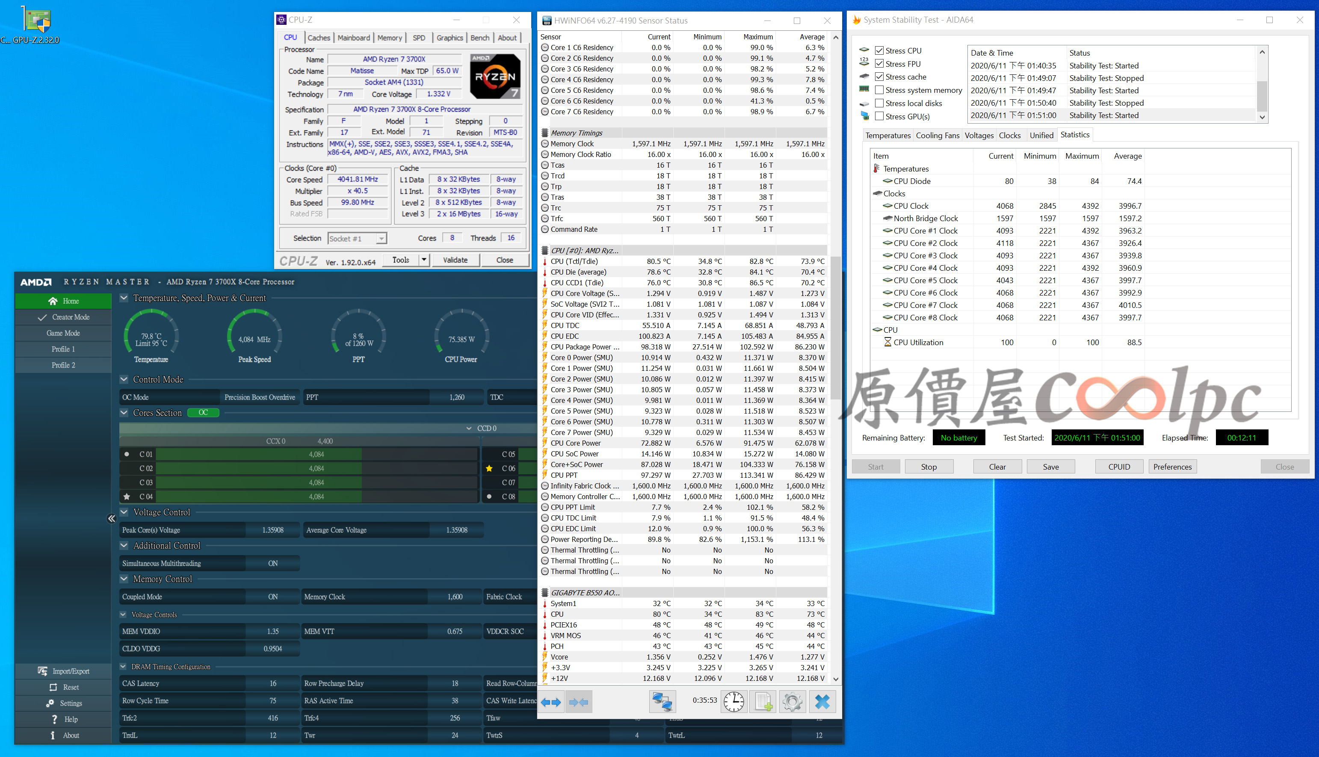The height and width of the screenshot is (757, 1319).
Task: Collapse the CCD 0 chevron
Action: [x=469, y=429]
